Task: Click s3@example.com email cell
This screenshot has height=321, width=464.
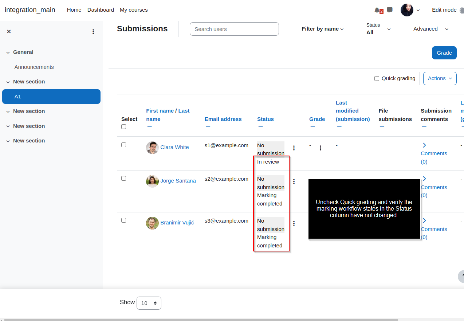Action: [227, 221]
